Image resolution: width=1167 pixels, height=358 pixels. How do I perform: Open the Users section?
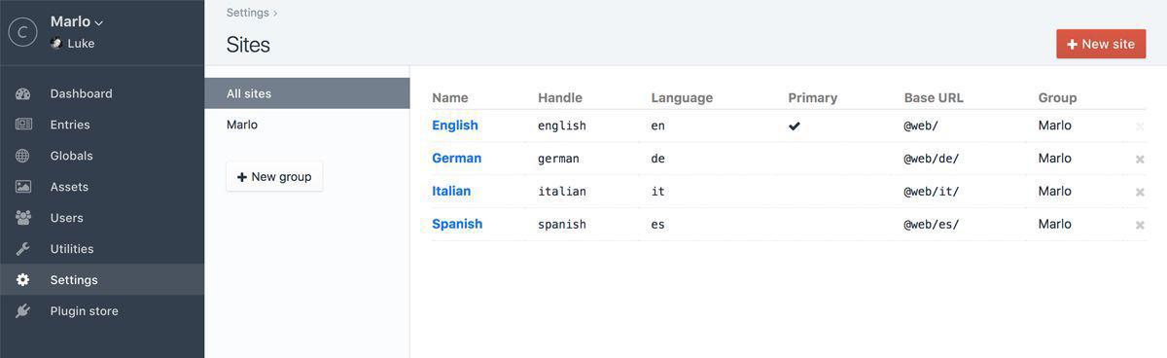coord(102,218)
